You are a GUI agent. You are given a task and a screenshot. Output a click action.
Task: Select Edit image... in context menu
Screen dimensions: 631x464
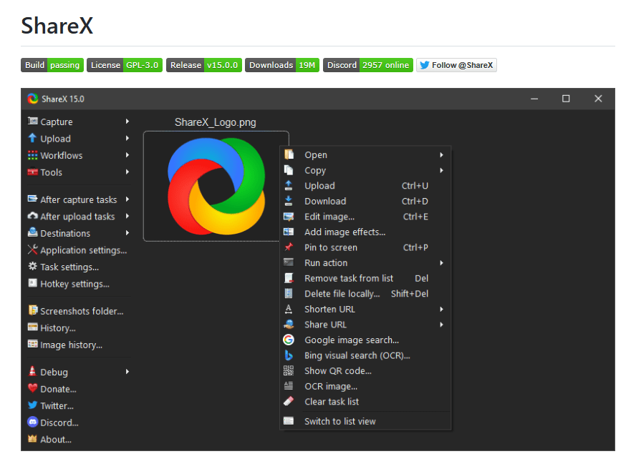pyautogui.click(x=365, y=217)
